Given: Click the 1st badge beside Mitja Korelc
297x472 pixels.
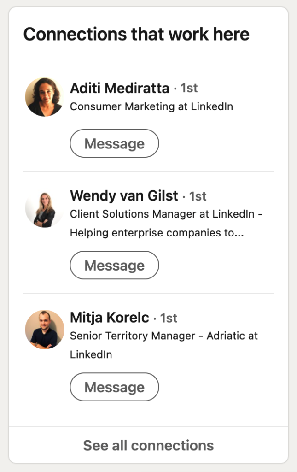Looking at the screenshot, I should point(169,318).
